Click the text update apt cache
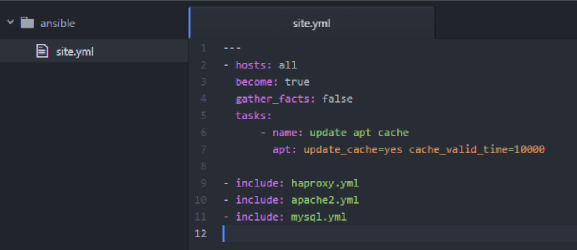 (359, 132)
